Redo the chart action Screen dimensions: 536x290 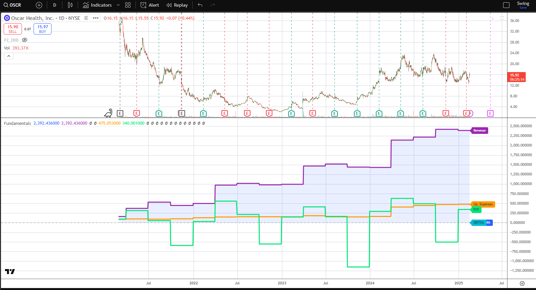(213, 5)
